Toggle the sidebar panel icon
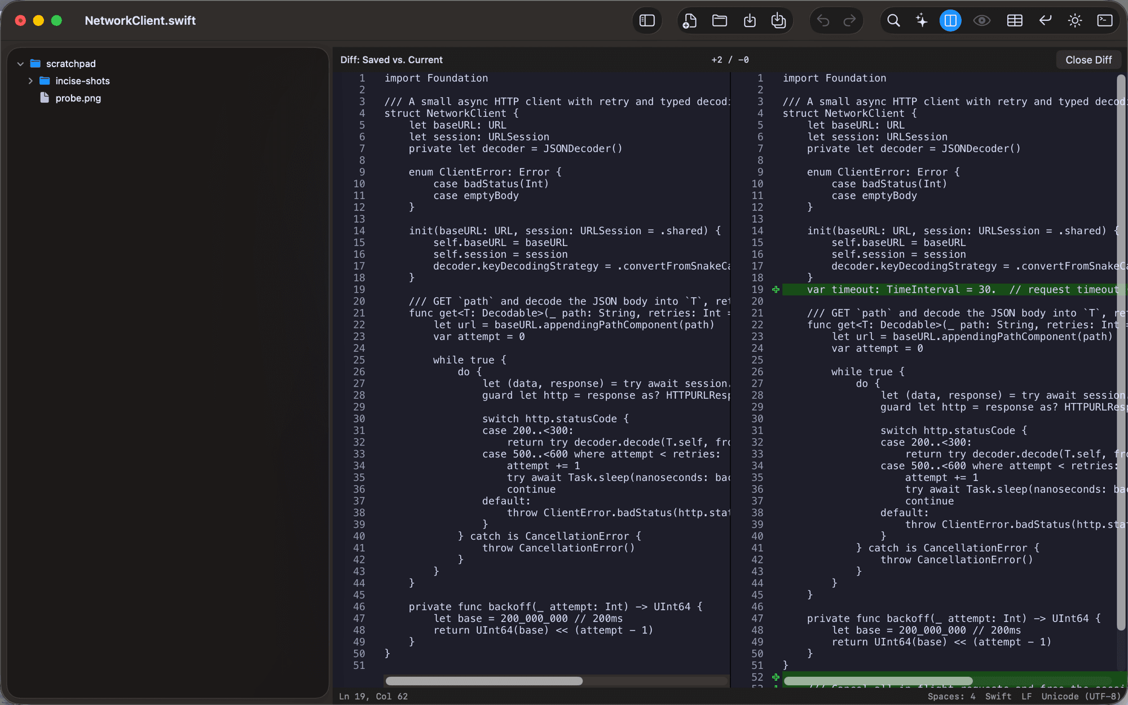Screen dimensions: 1128x705 pyautogui.click(x=647, y=21)
